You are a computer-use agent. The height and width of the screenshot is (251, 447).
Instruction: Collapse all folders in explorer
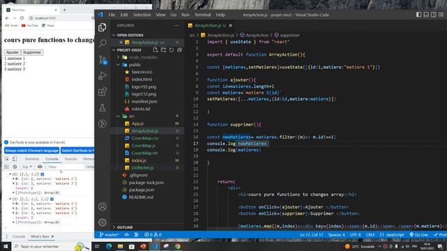179,50
